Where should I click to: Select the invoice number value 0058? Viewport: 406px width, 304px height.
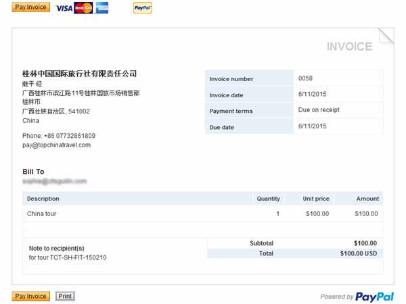coord(305,78)
